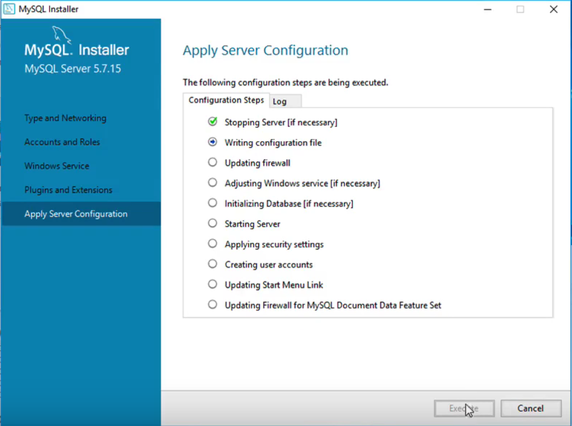Click the MySQL dolphin logo
572x426 pixels.
click(61, 35)
